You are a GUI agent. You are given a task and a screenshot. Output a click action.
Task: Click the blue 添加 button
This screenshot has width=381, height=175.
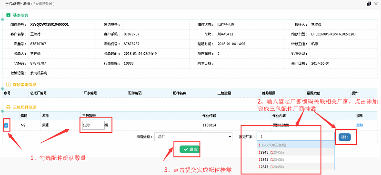(x=344, y=137)
